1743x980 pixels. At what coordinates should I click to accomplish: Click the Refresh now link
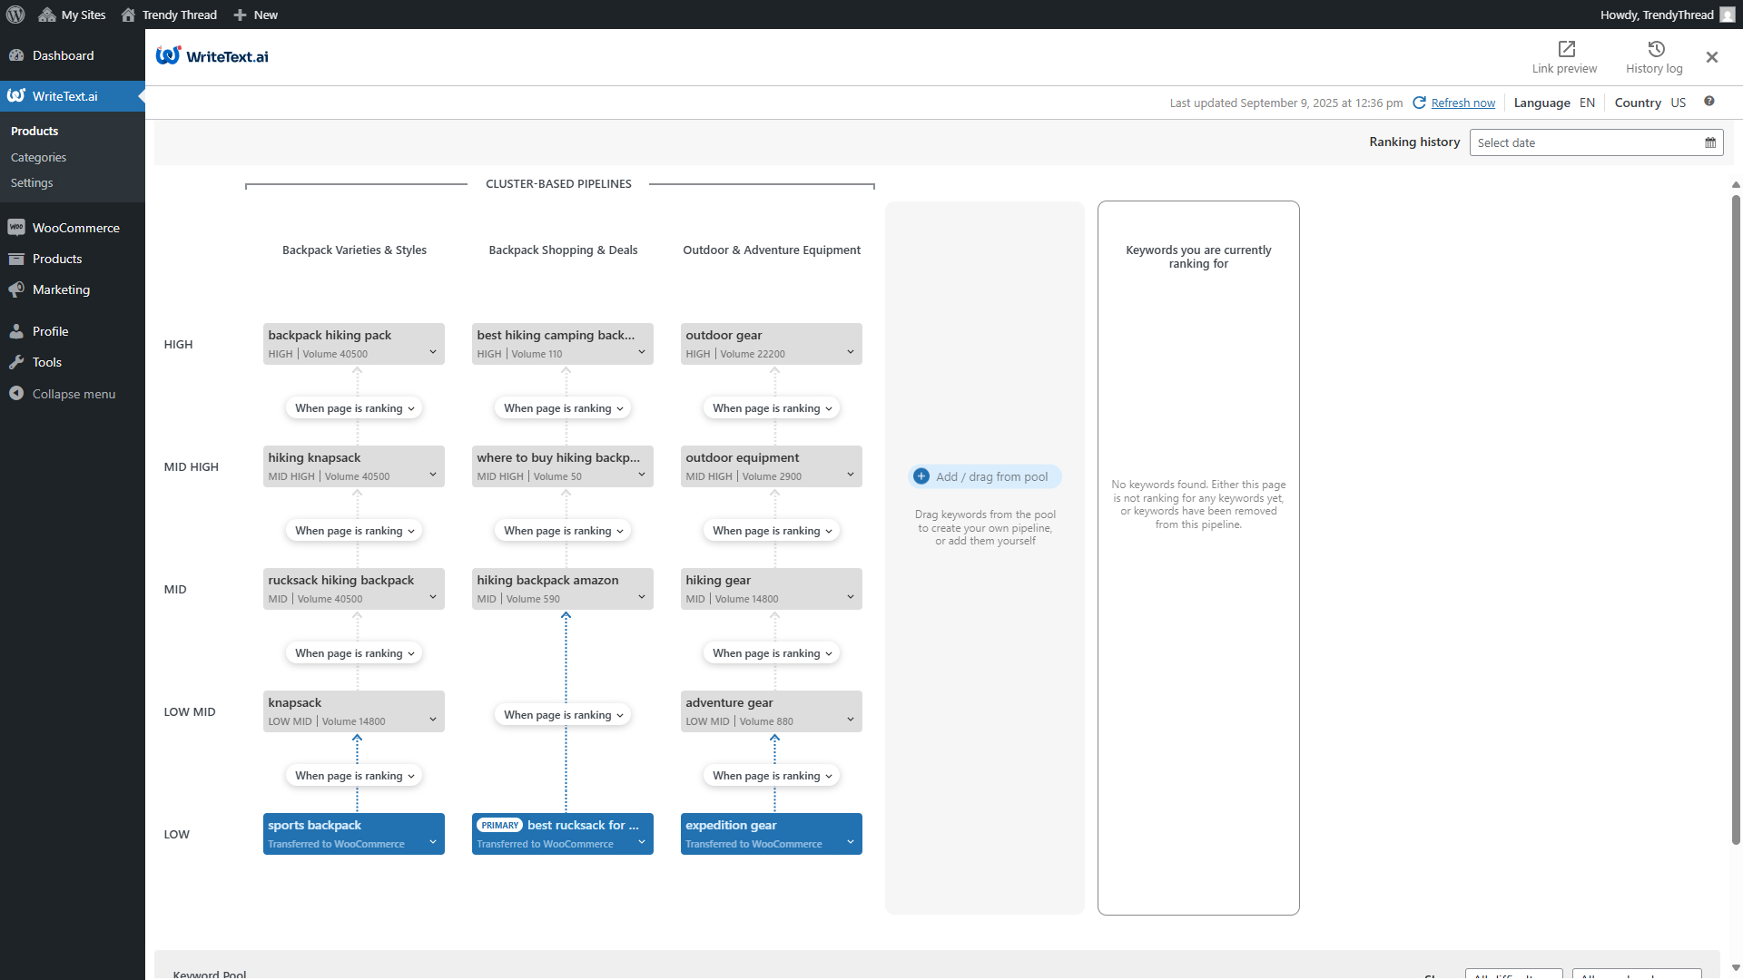tap(1462, 103)
